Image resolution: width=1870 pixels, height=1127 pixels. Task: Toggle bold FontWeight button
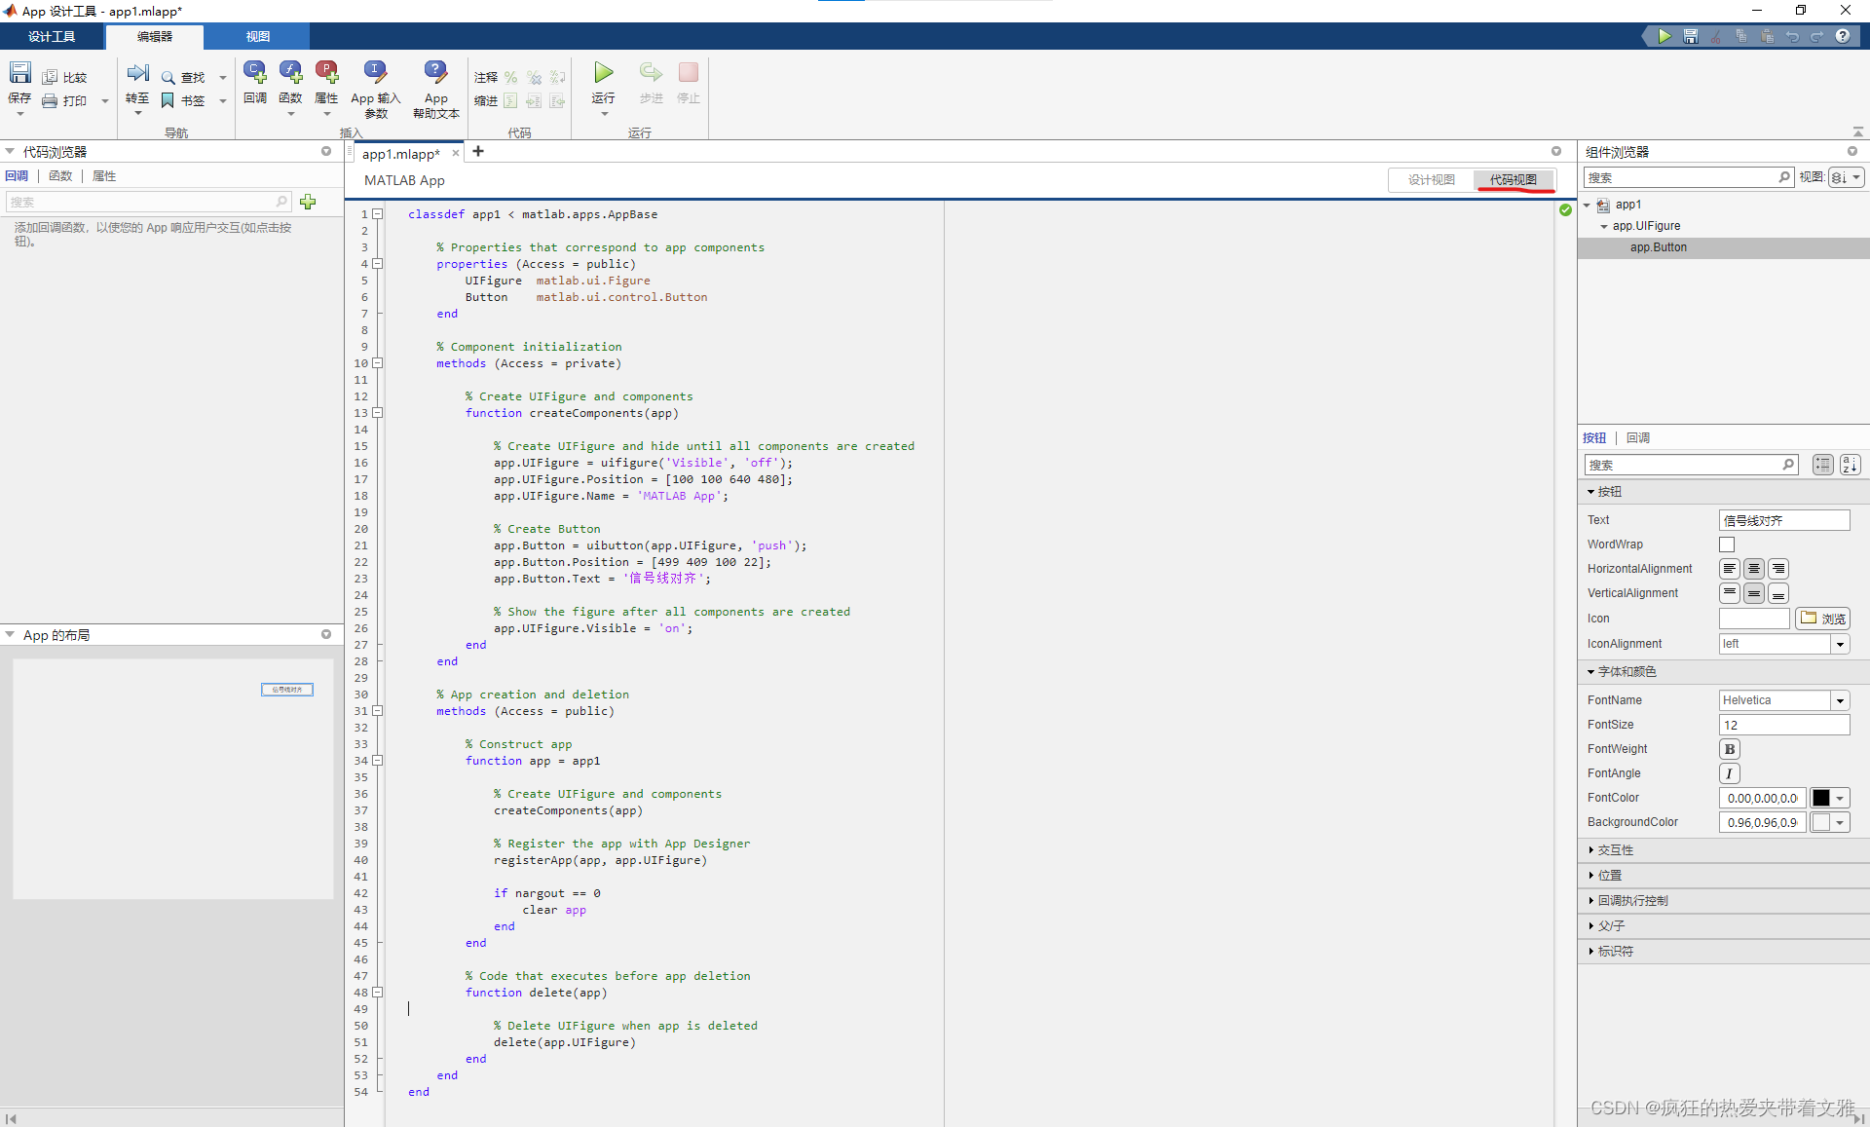click(x=1730, y=749)
